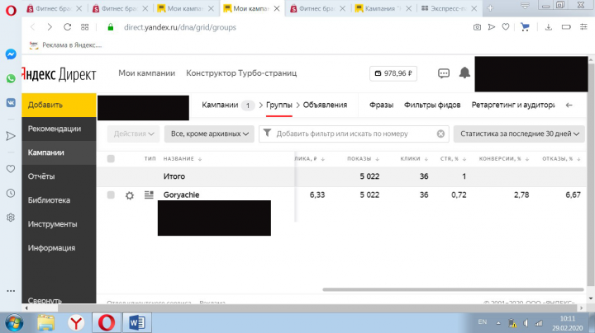
Task: Open Messenger in the Opera sidebar
Action: (x=11, y=54)
